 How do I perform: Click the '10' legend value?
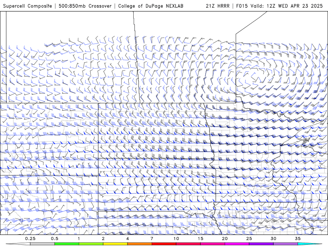(176, 239)
